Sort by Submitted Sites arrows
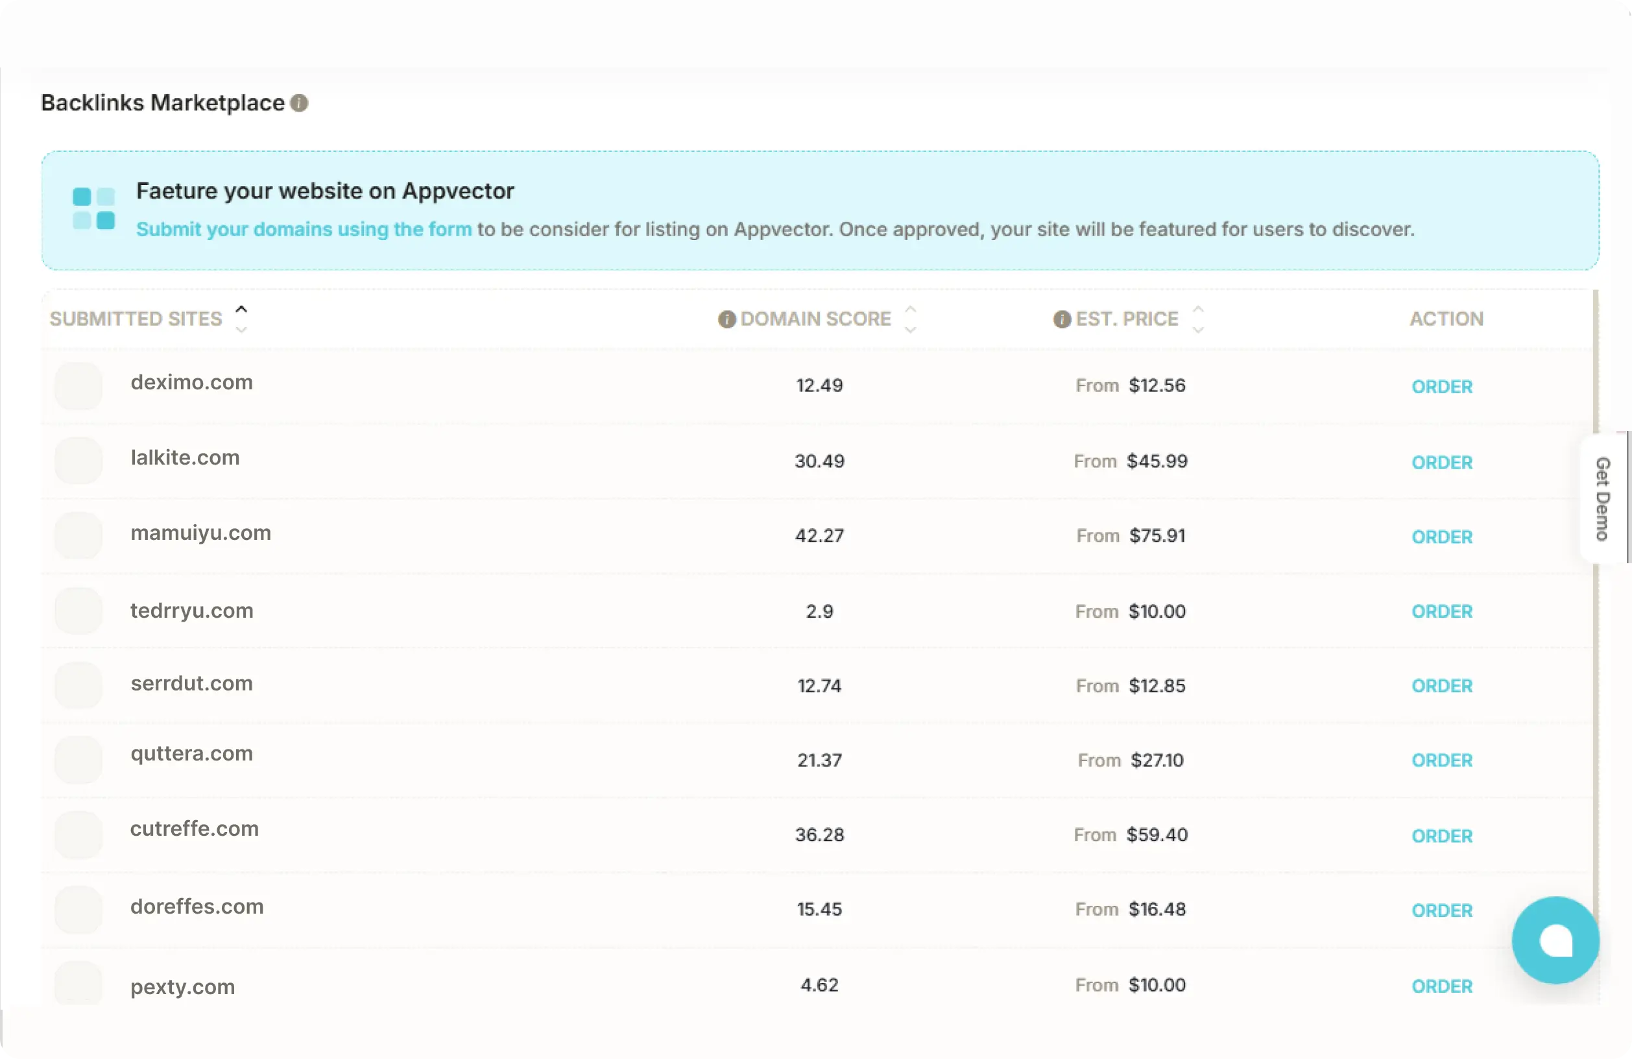 point(241,319)
